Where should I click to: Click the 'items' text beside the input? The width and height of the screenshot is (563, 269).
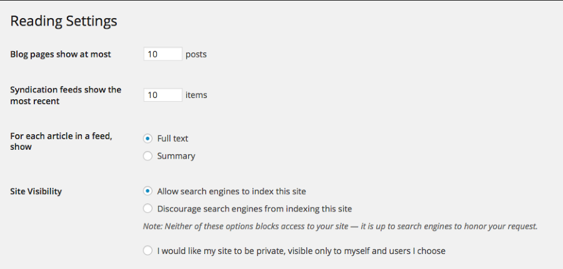coord(196,95)
